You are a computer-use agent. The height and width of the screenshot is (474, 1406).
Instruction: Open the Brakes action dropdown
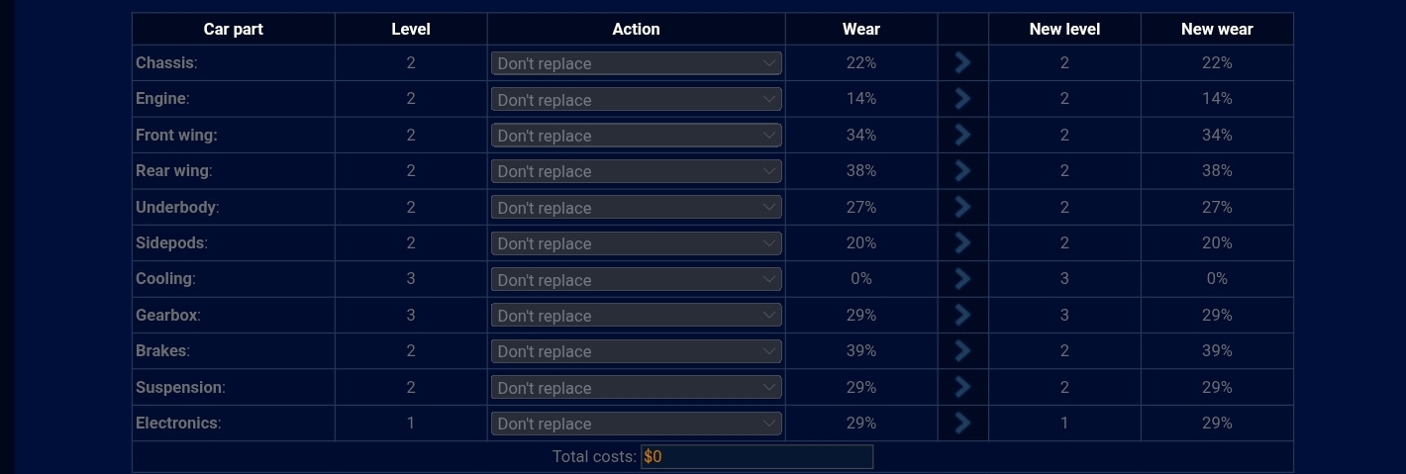coord(637,351)
